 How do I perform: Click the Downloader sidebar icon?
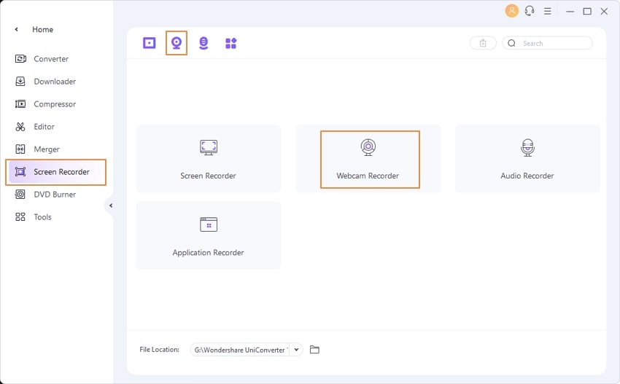(20, 82)
